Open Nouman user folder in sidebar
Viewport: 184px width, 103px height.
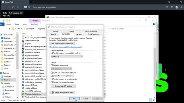tap(7, 76)
